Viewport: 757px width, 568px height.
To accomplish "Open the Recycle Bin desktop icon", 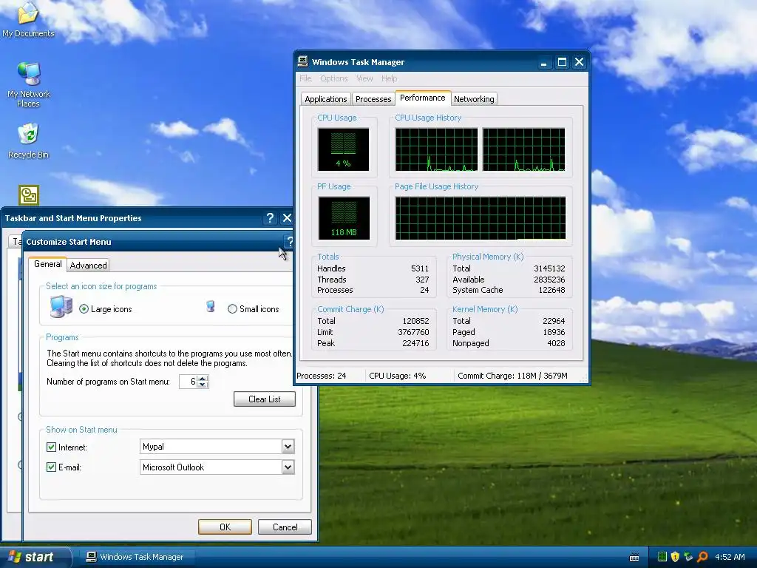I will (29, 141).
